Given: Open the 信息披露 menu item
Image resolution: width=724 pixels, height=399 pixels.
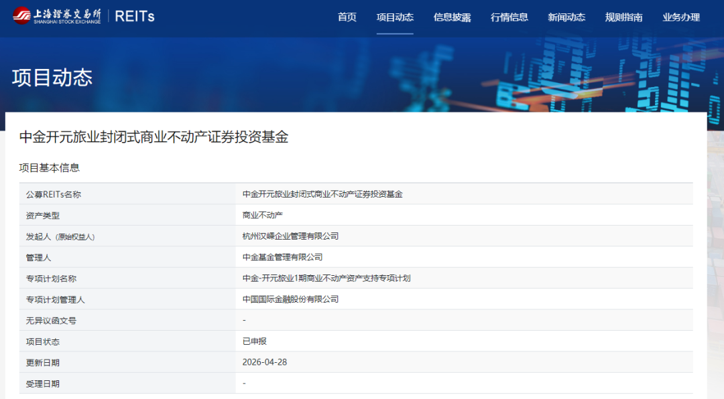Looking at the screenshot, I should point(452,17).
